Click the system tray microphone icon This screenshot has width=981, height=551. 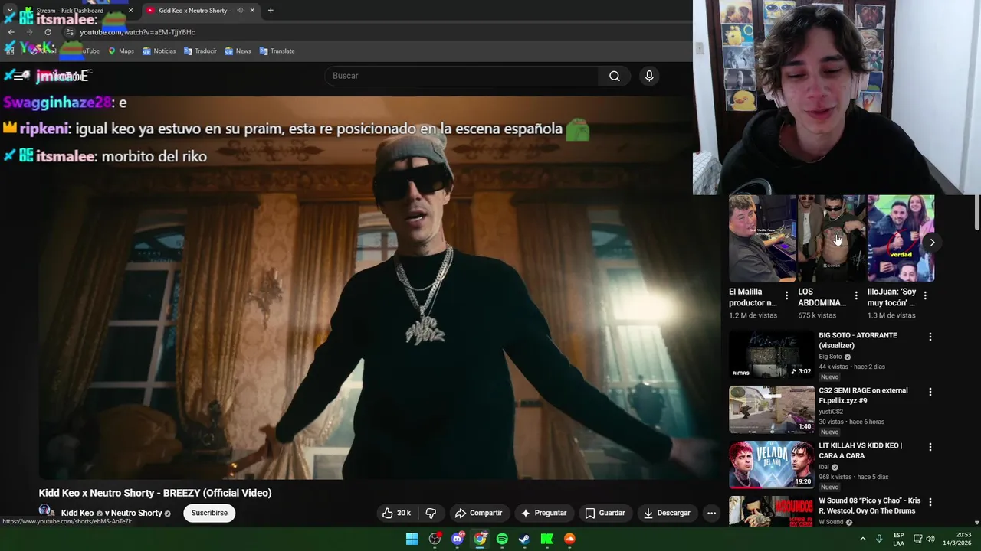point(879,539)
